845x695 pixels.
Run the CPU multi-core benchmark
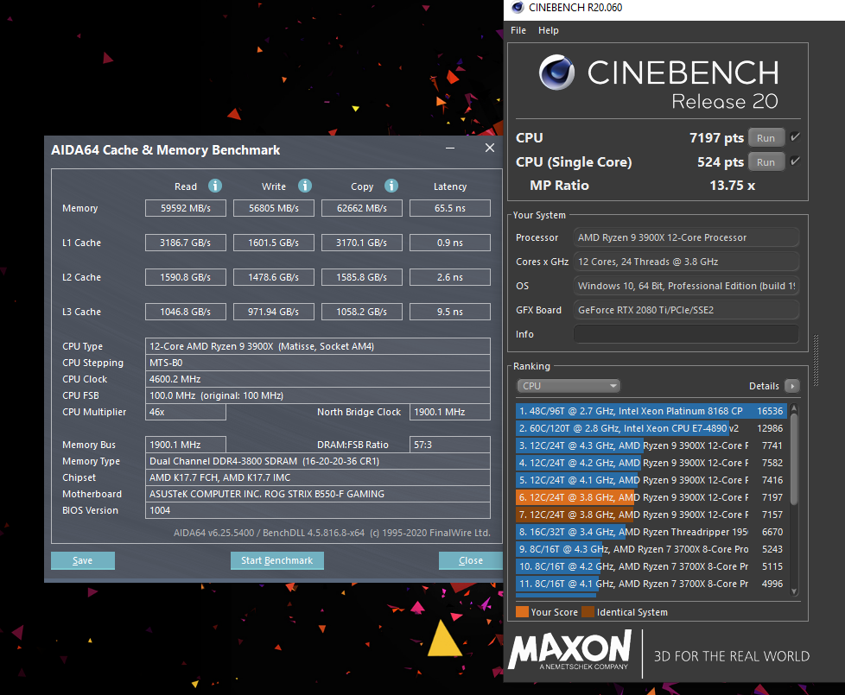pyautogui.click(x=766, y=138)
